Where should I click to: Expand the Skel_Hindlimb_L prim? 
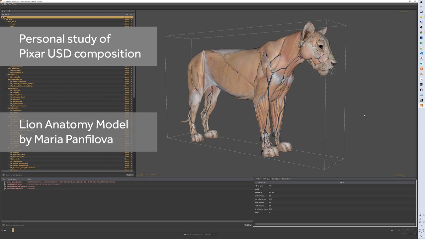point(9,70)
